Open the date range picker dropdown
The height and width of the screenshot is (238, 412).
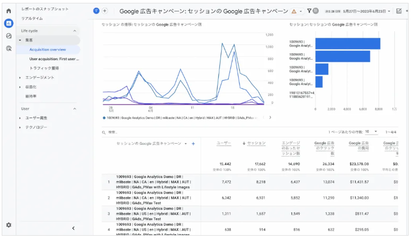pos(364,11)
